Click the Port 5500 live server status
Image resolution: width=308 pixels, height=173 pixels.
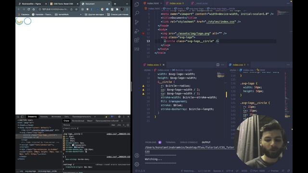(x=258, y=171)
